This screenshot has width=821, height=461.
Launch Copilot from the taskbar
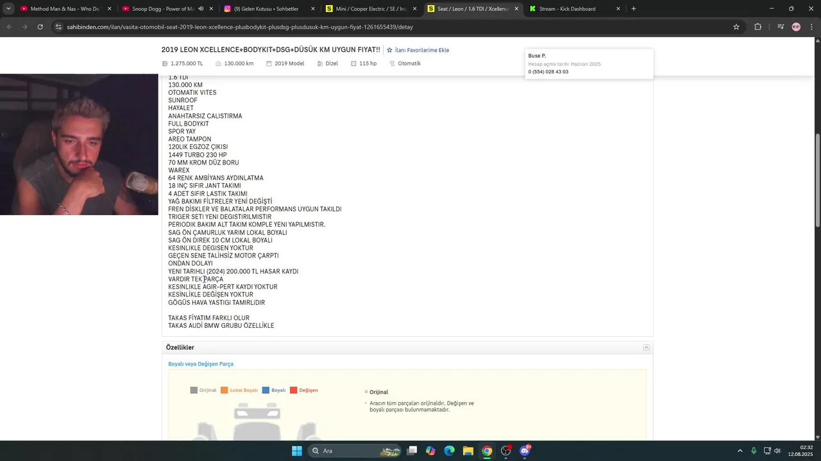coord(430,451)
